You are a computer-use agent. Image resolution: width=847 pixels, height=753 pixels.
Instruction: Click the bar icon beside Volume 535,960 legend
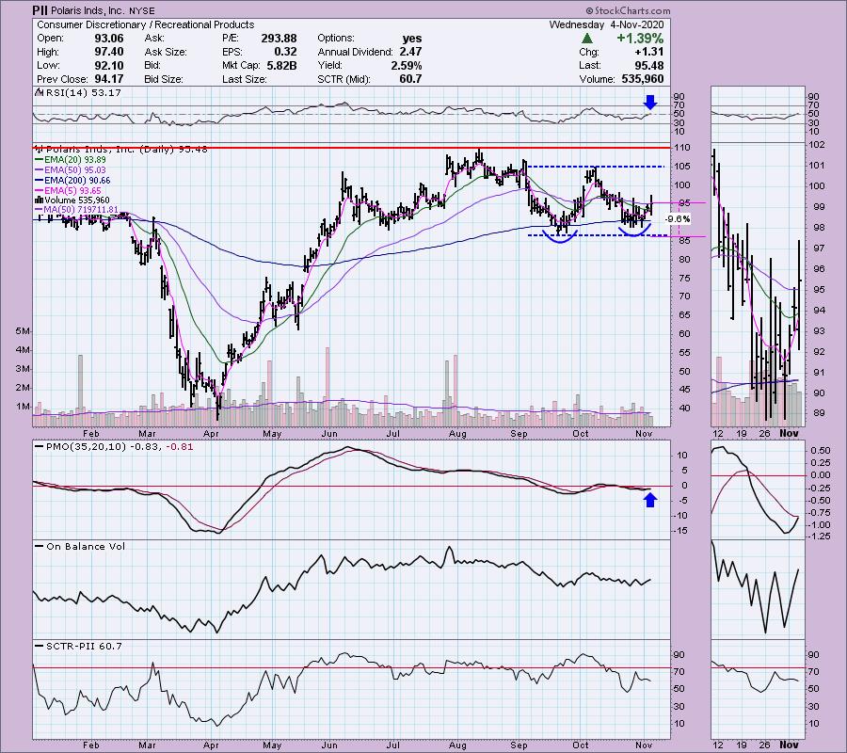(x=40, y=200)
